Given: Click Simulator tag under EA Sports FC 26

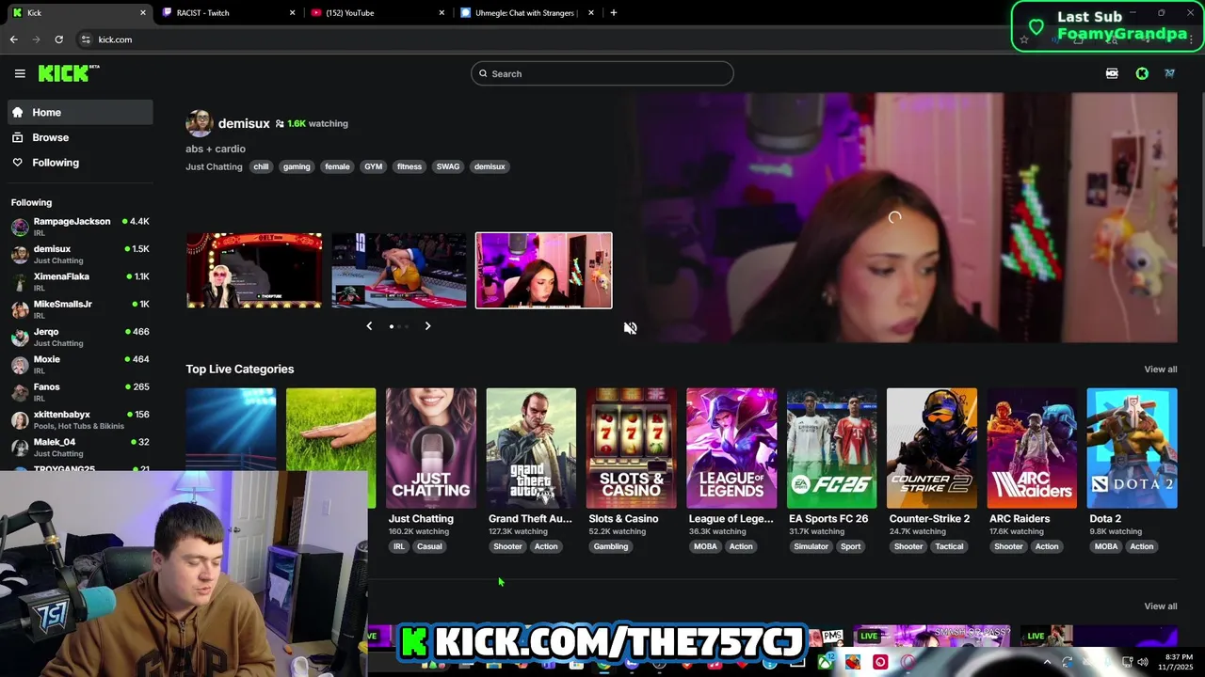Looking at the screenshot, I should click(x=811, y=546).
